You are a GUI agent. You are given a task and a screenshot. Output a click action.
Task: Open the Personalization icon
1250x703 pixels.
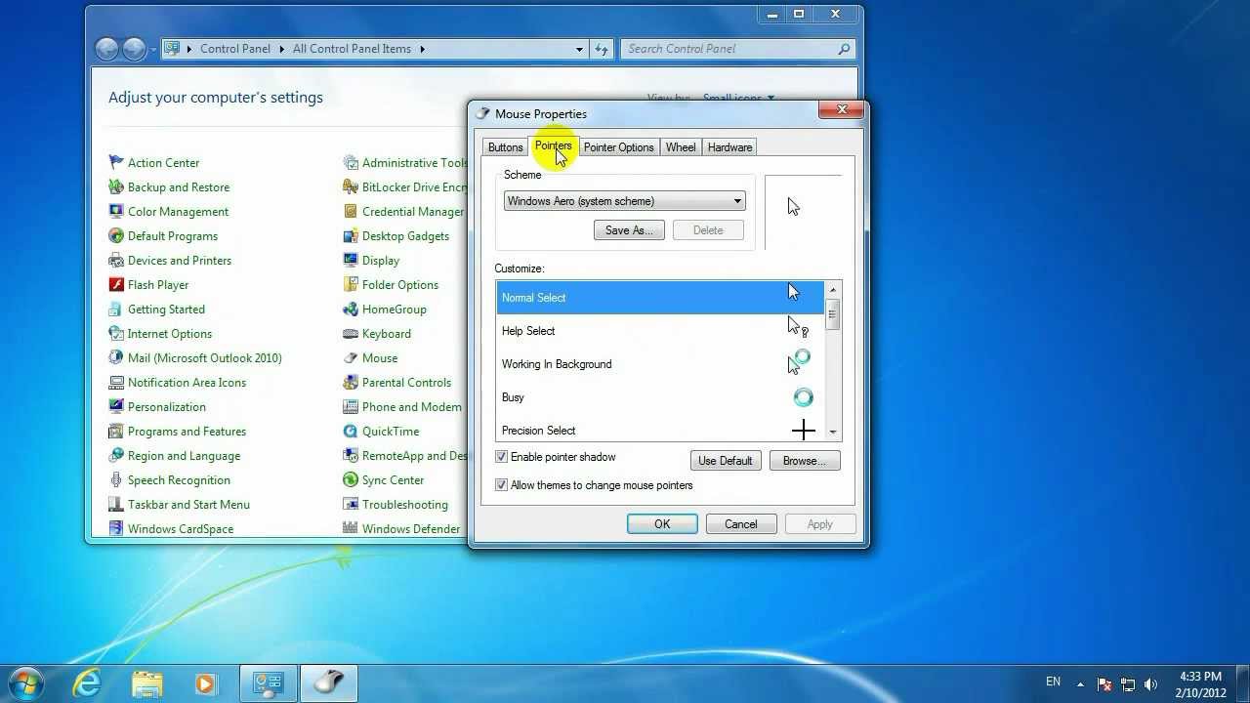(x=116, y=407)
